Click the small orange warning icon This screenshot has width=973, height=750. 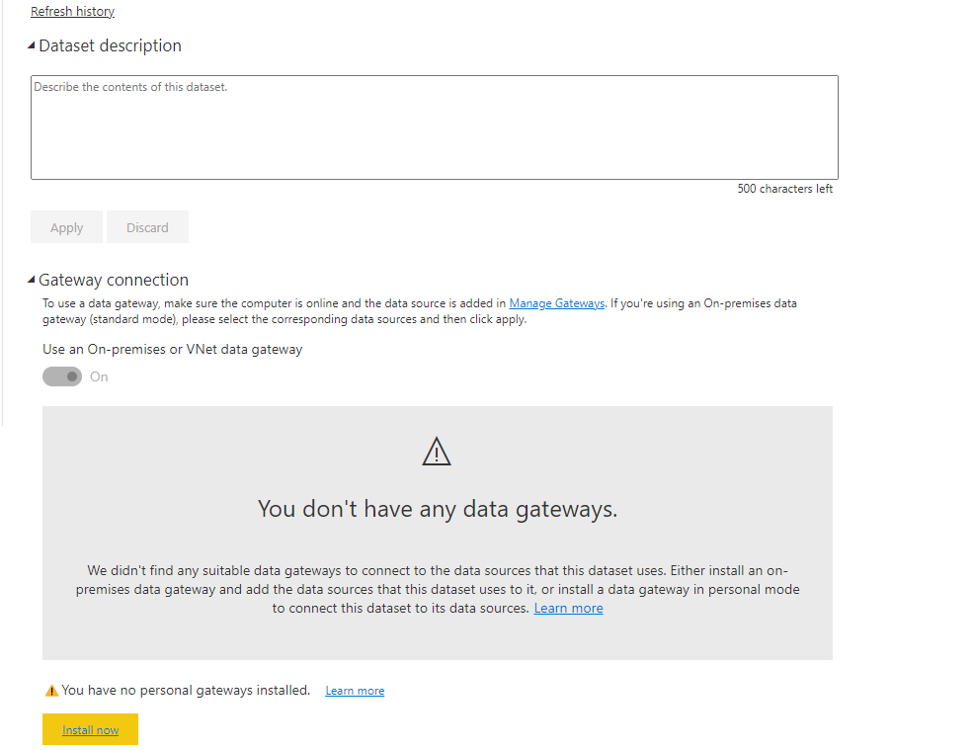pyautogui.click(x=51, y=691)
